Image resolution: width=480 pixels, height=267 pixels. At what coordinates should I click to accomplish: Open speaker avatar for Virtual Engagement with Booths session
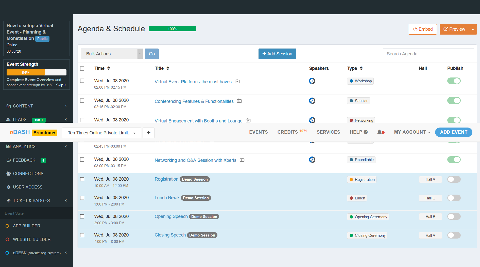coord(312,120)
